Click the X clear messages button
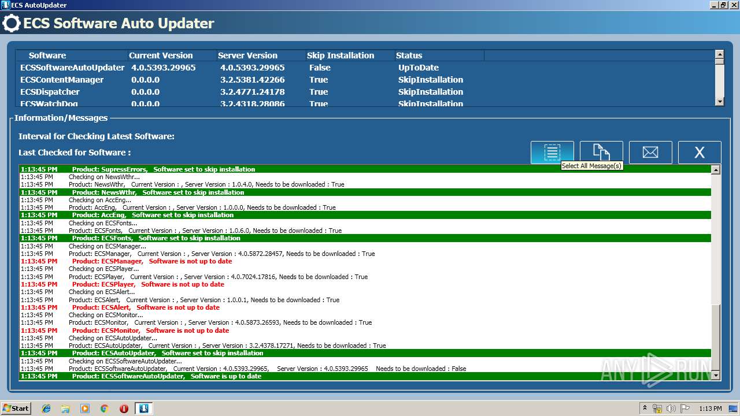Screen dimensions: 740x416 [x=700, y=153]
